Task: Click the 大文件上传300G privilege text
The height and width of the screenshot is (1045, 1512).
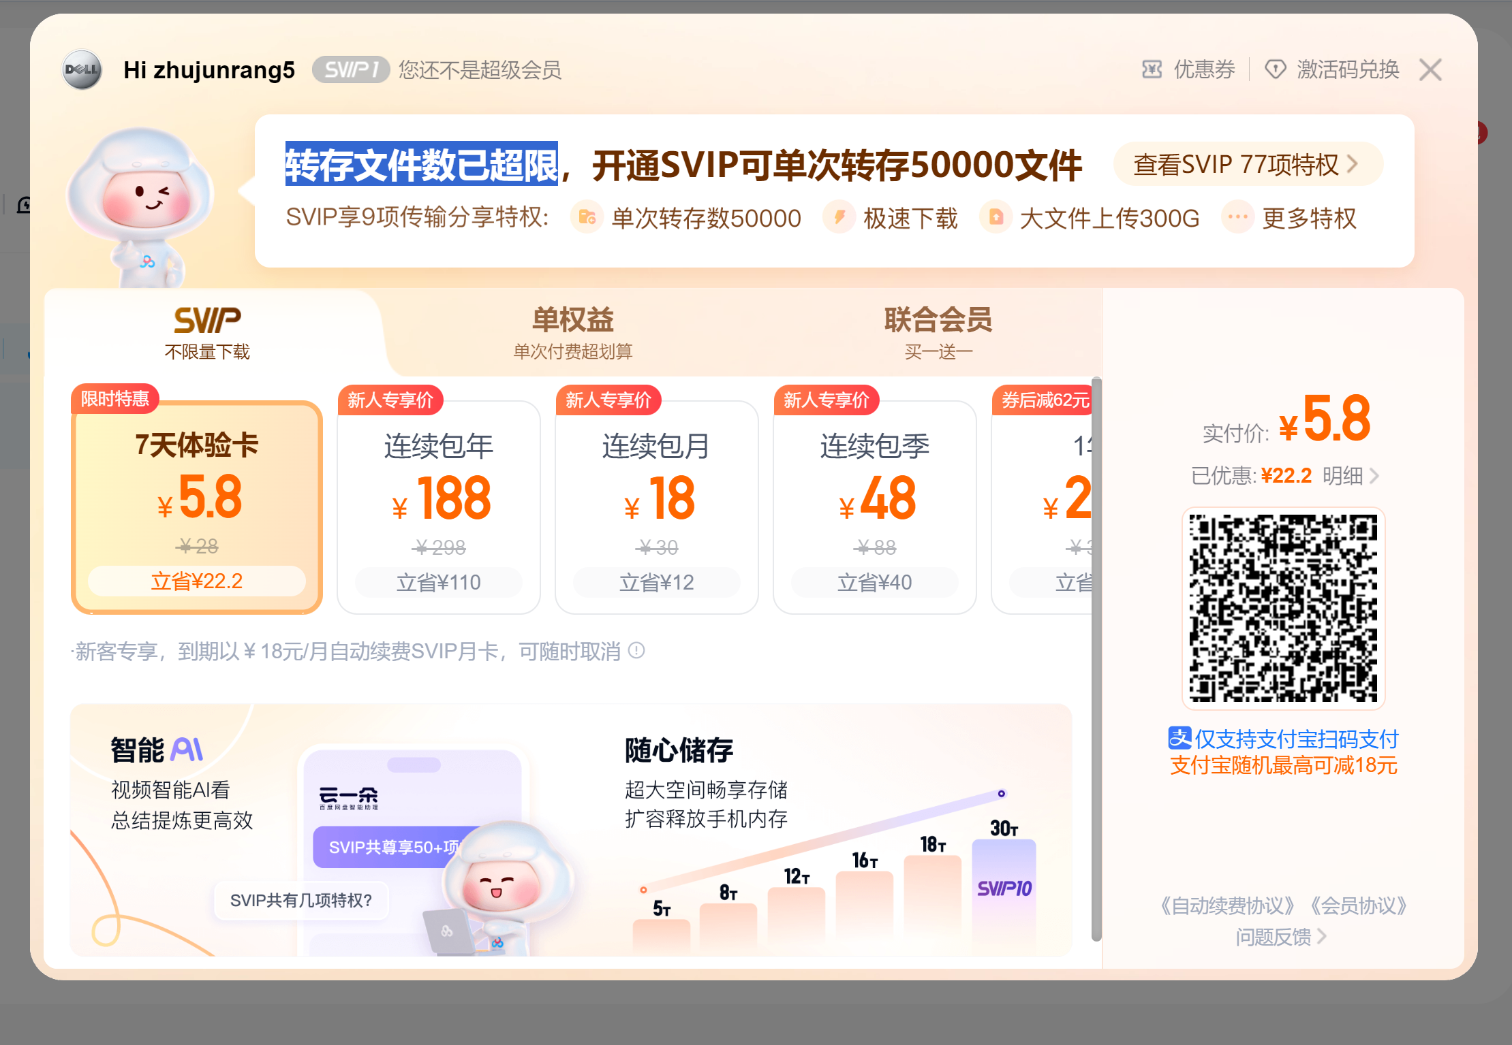Action: coord(1109,219)
